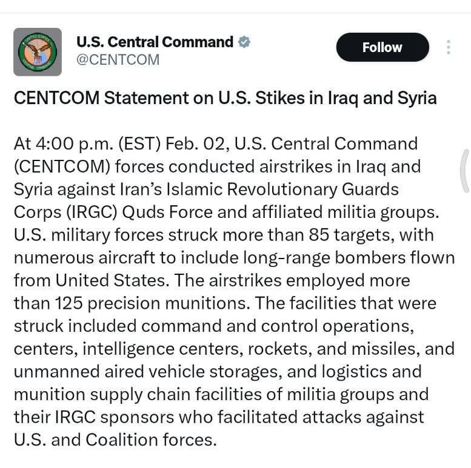Click the line starting "At 4:00 p.m. (EST)"
The image size is (471, 468).
point(215,144)
